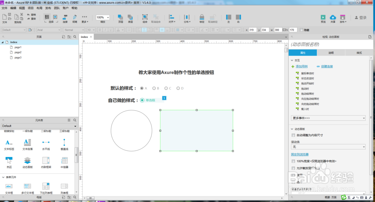This screenshot has height=202, width=375.
Task: Collapse the 交互 section
Action: tap(292, 60)
